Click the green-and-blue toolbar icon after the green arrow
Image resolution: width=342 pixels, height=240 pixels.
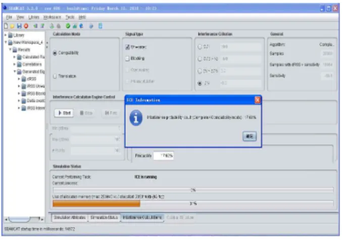tap(42, 26)
